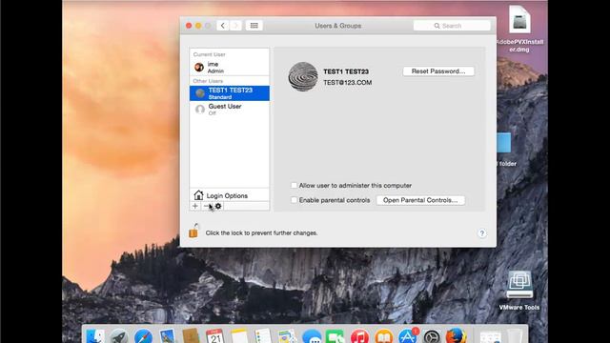Click Reset Password button

(438, 71)
